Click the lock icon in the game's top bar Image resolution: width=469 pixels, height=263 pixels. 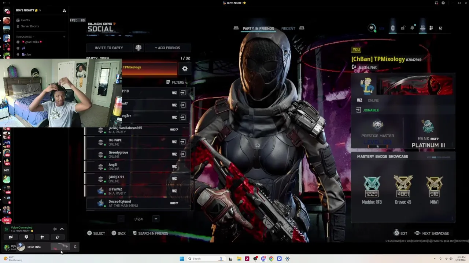click(x=403, y=28)
